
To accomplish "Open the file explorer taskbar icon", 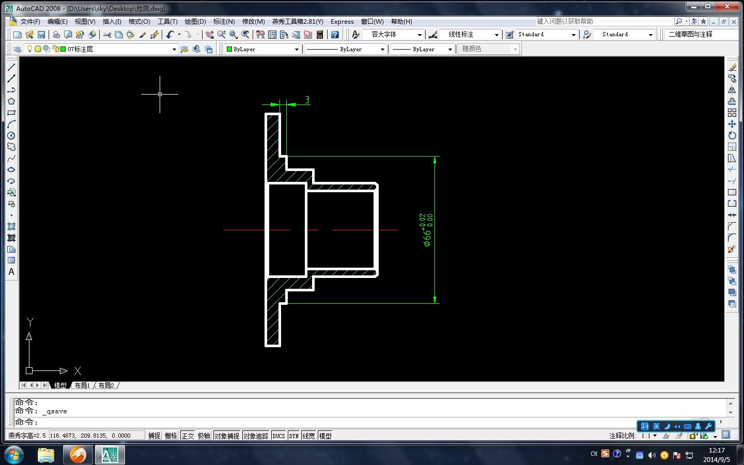I will click(x=46, y=455).
